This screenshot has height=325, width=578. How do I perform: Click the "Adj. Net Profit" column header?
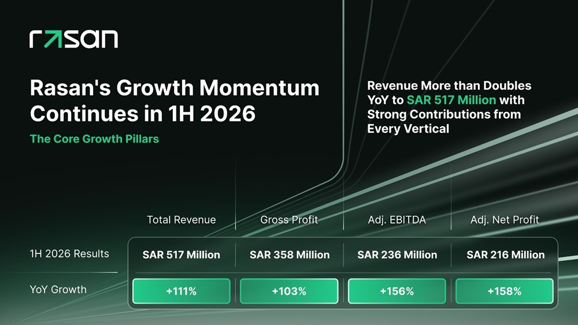pyautogui.click(x=505, y=220)
